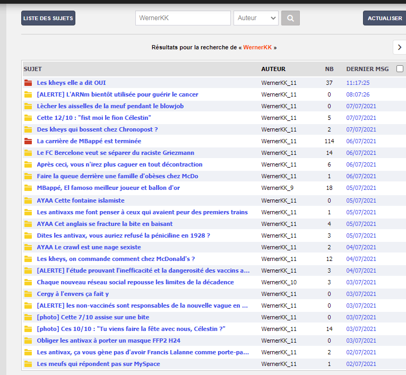
Task: Click folder icon of 'AYAA Cette fontaine' topic
Action: click(x=28, y=200)
